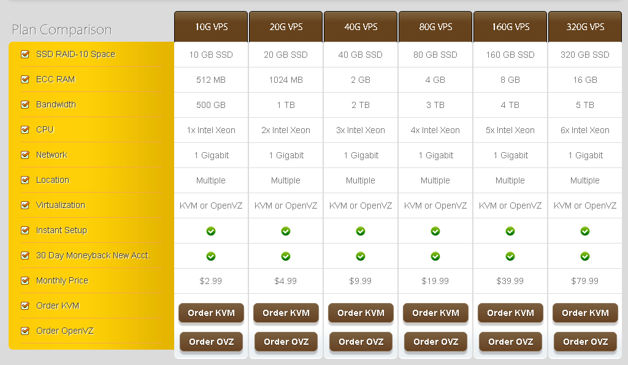Screen dimensions: 628x365
Task: Click the 512 MB RAM cell
Action: pos(211,80)
